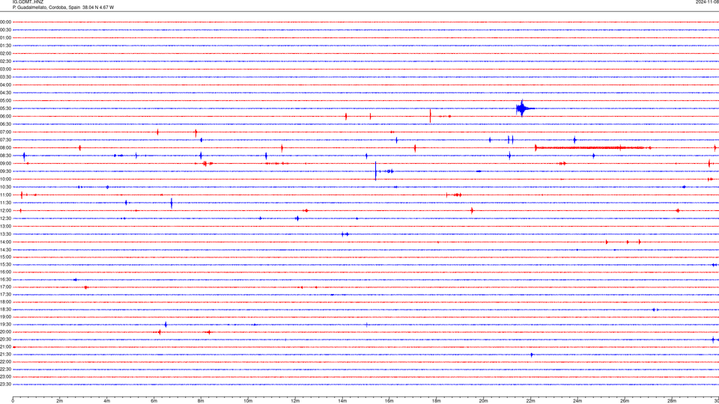719x404 pixels.
Task: Select the tall blue spike on the 09:30 trace
Action: coord(375,171)
